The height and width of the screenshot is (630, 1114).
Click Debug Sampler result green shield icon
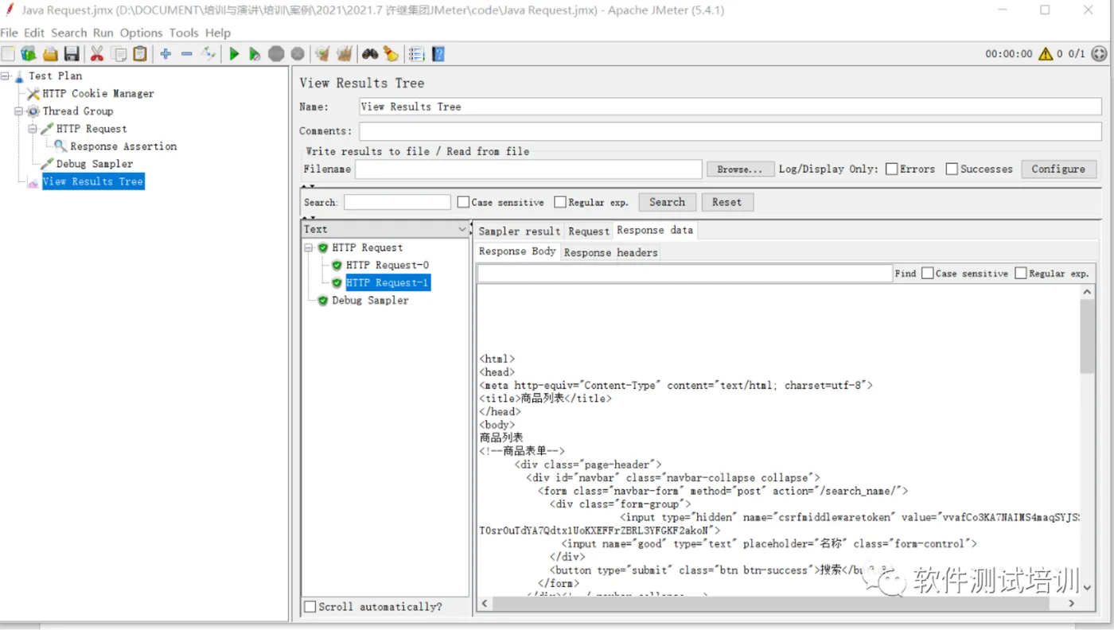click(x=322, y=300)
